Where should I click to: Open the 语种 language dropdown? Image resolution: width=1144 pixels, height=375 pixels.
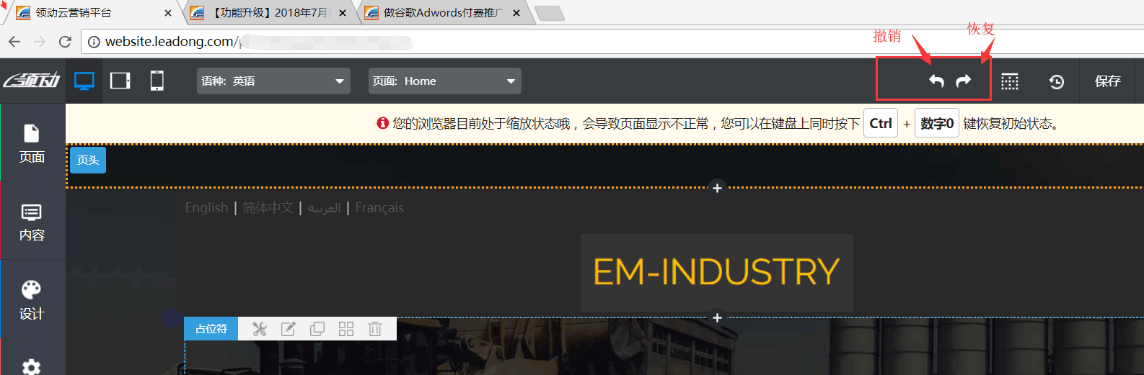click(273, 81)
